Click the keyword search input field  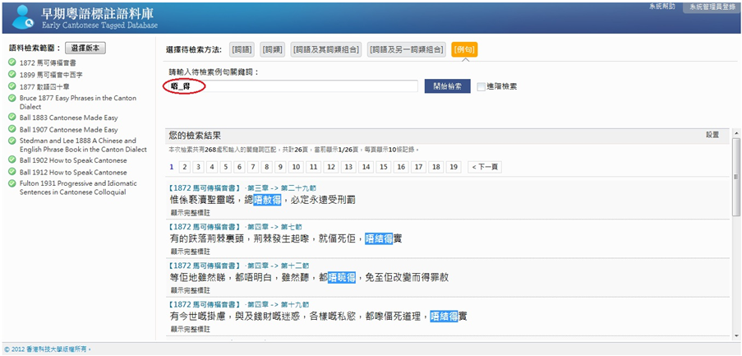pos(291,86)
